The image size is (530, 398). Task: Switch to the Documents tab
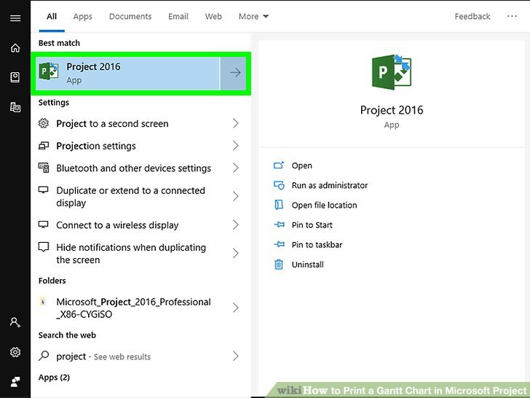point(130,16)
